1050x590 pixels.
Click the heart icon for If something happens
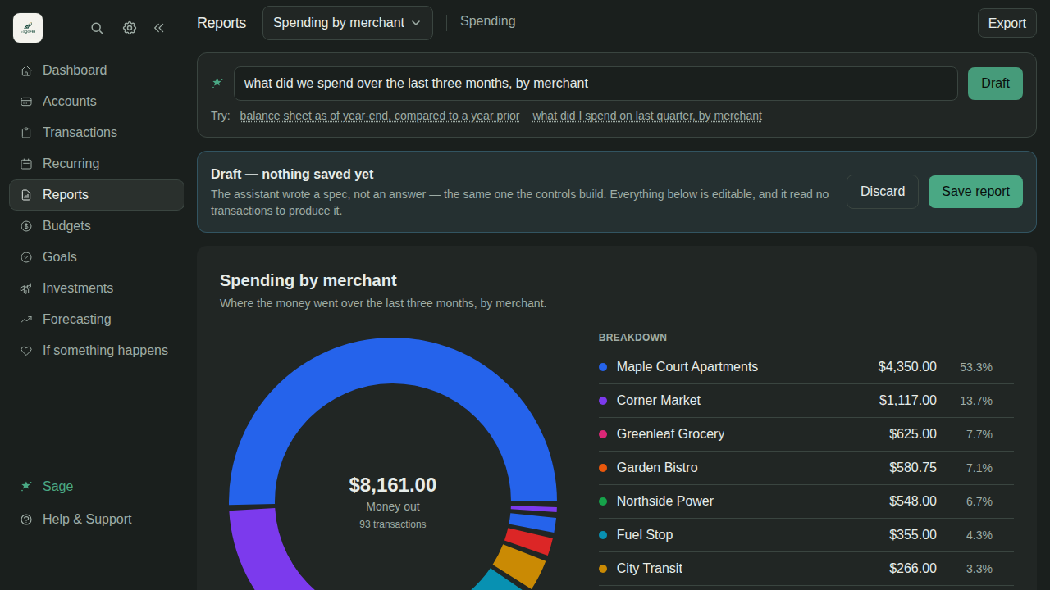(x=26, y=351)
